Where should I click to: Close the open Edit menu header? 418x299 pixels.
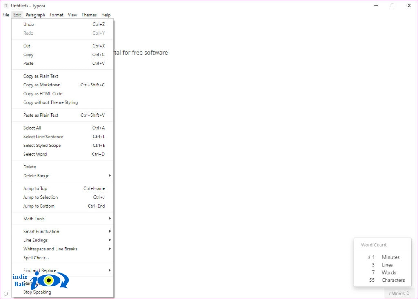[17, 15]
